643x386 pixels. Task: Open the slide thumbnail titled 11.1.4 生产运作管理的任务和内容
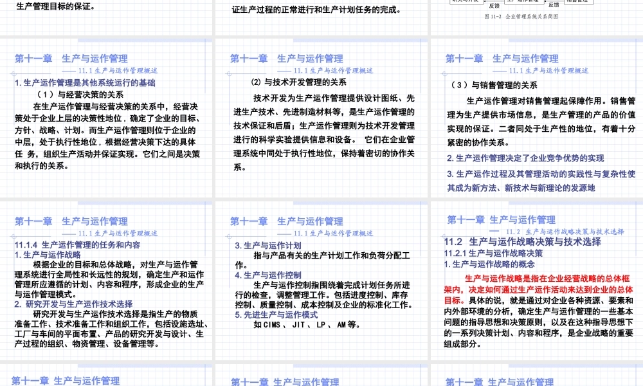106,280
